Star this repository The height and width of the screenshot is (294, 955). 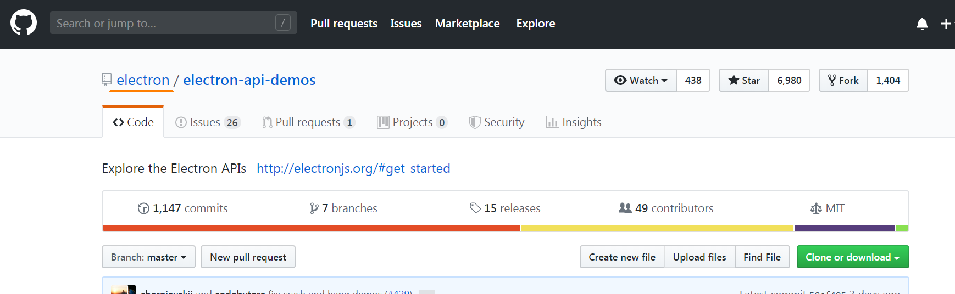[744, 80]
